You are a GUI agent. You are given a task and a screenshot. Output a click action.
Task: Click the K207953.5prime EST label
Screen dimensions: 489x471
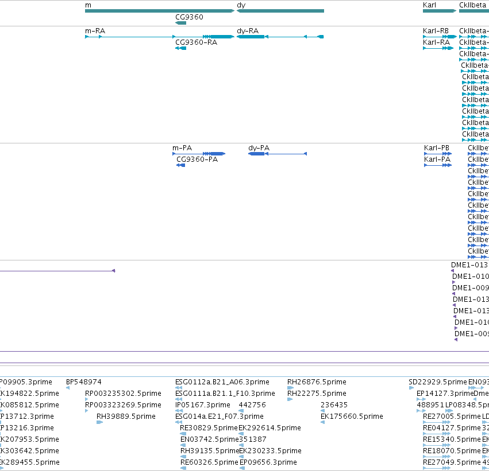pyautogui.click(x=30, y=439)
